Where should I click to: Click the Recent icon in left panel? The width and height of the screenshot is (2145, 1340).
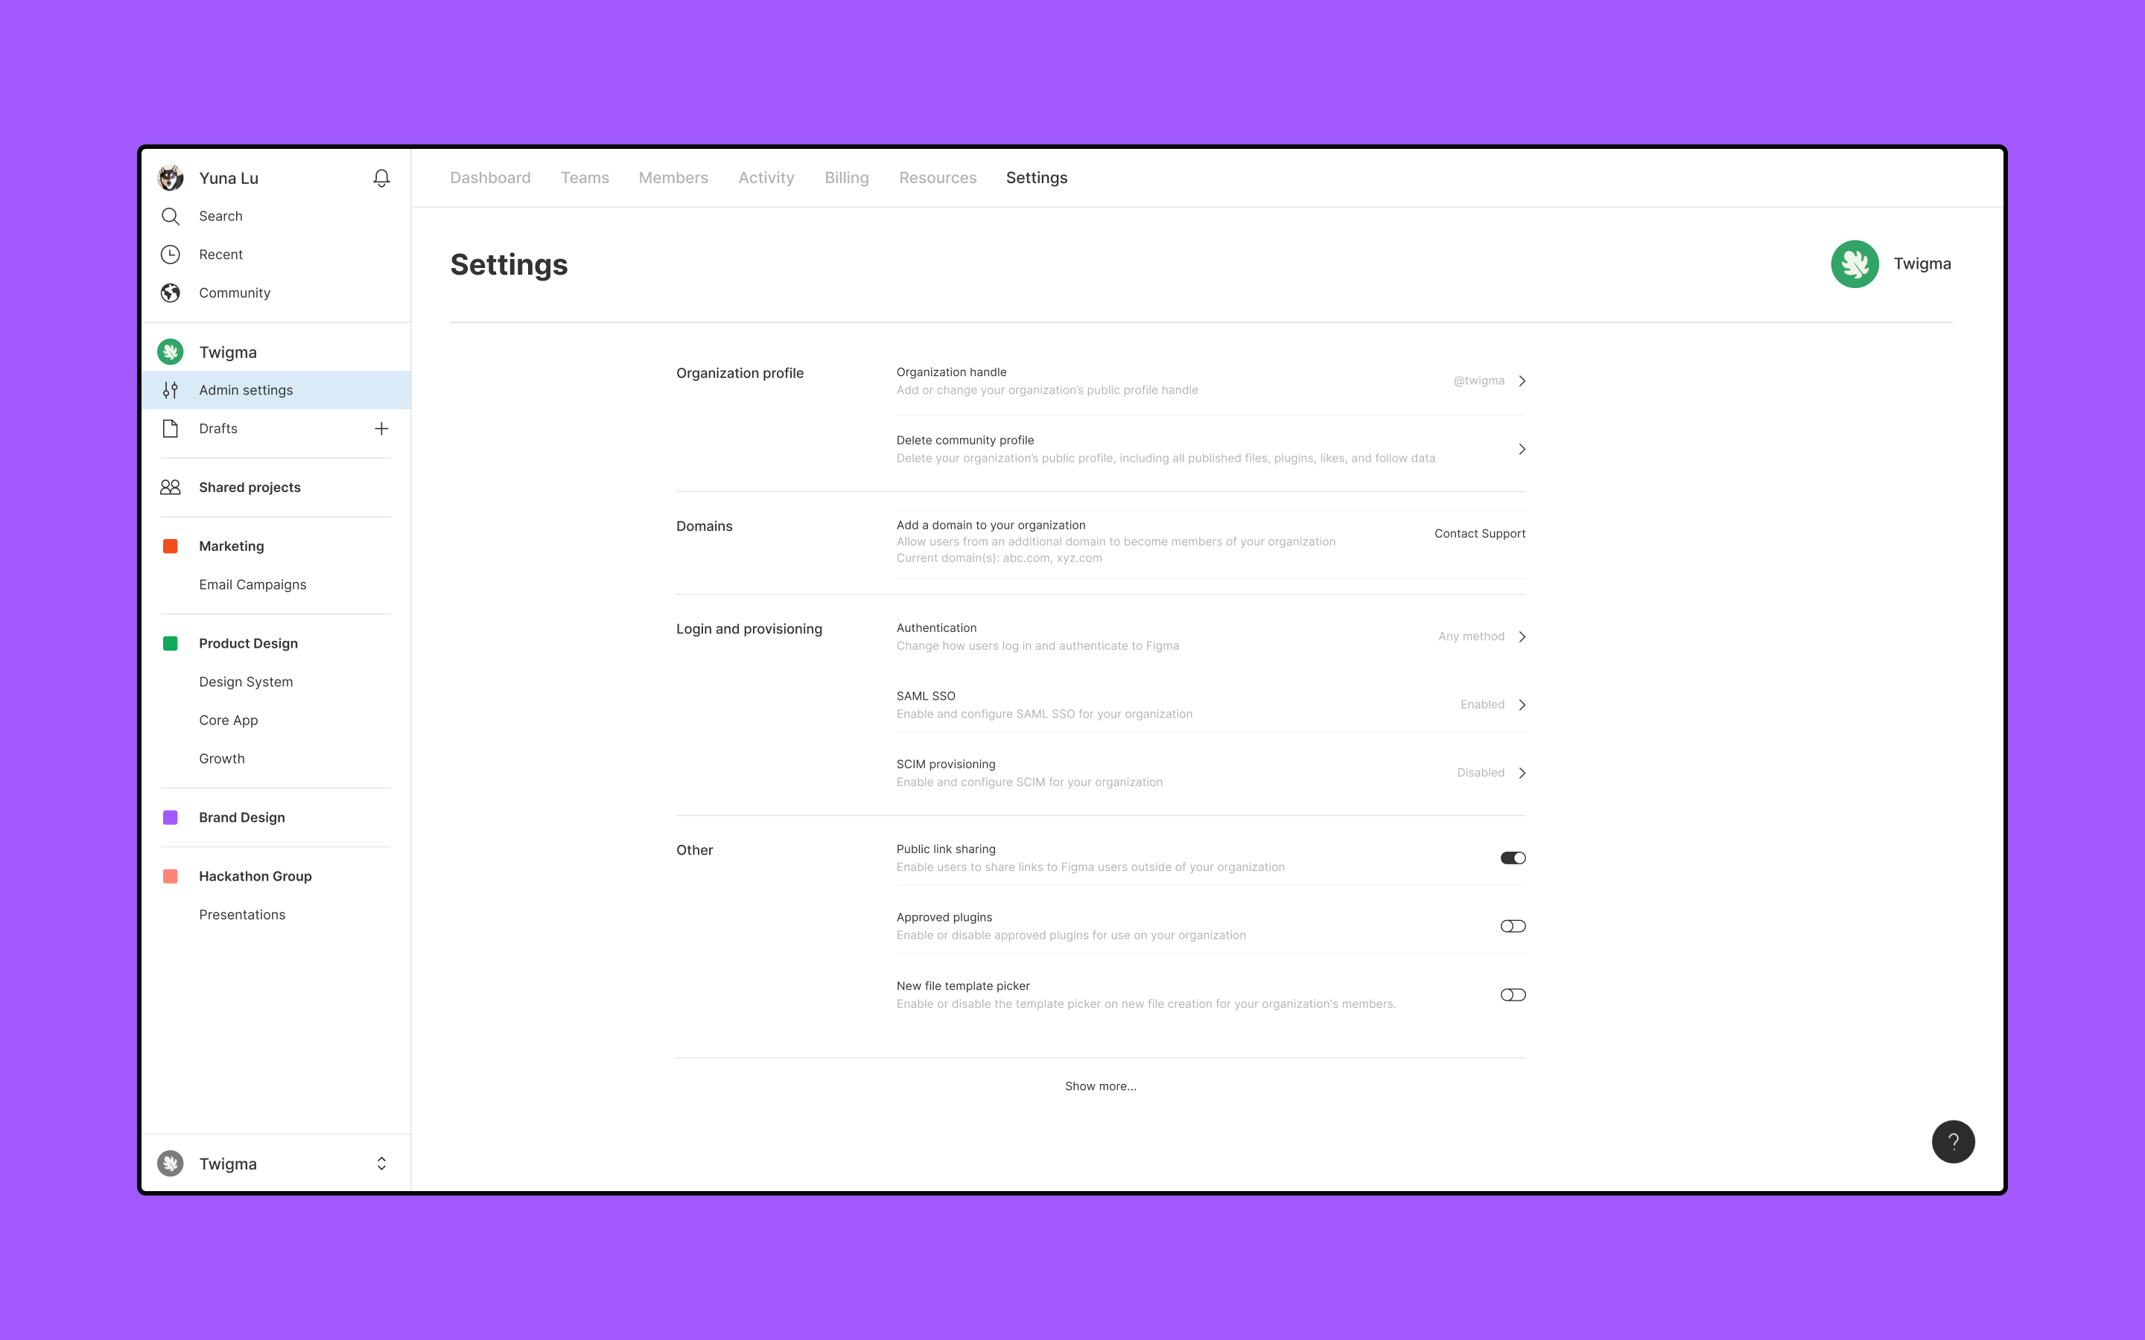(171, 253)
